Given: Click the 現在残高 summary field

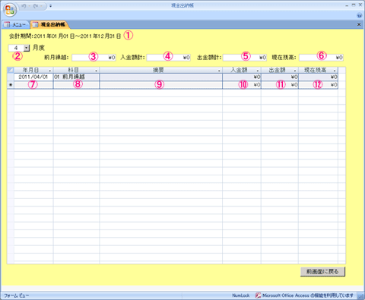Looking at the screenshot, I should (321, 58).
